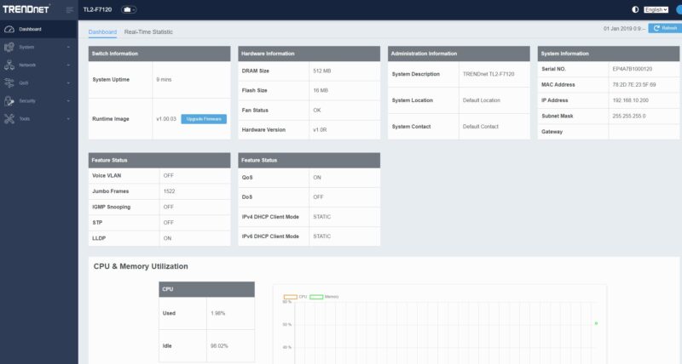Toggle CPU series in chart legend
682x364 pixels.
tap(295, 297)
